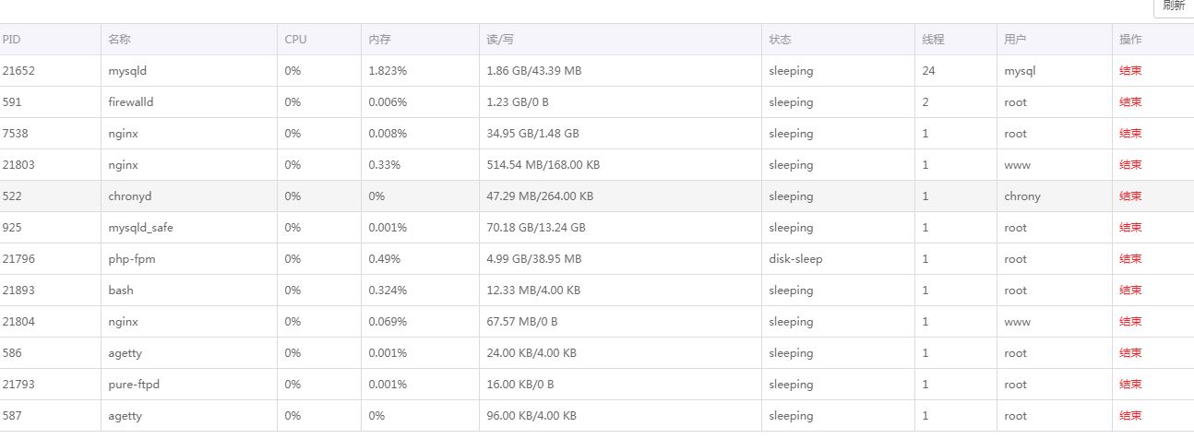
Task: Select the 读/写 column header
Action: pyautogui.click(x=500, y=40)
